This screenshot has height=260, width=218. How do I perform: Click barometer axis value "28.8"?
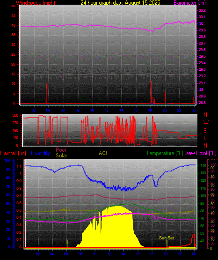[202, 103]
